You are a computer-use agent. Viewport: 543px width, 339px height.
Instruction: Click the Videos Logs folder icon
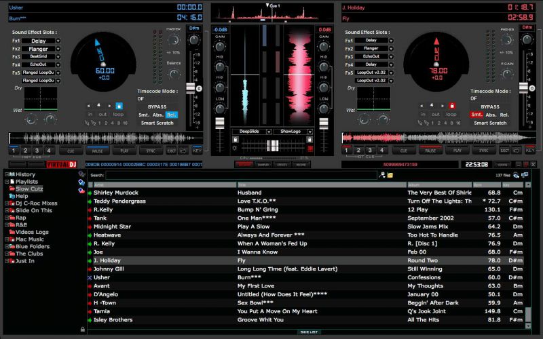pyautogui.click(x=12, y=232)
